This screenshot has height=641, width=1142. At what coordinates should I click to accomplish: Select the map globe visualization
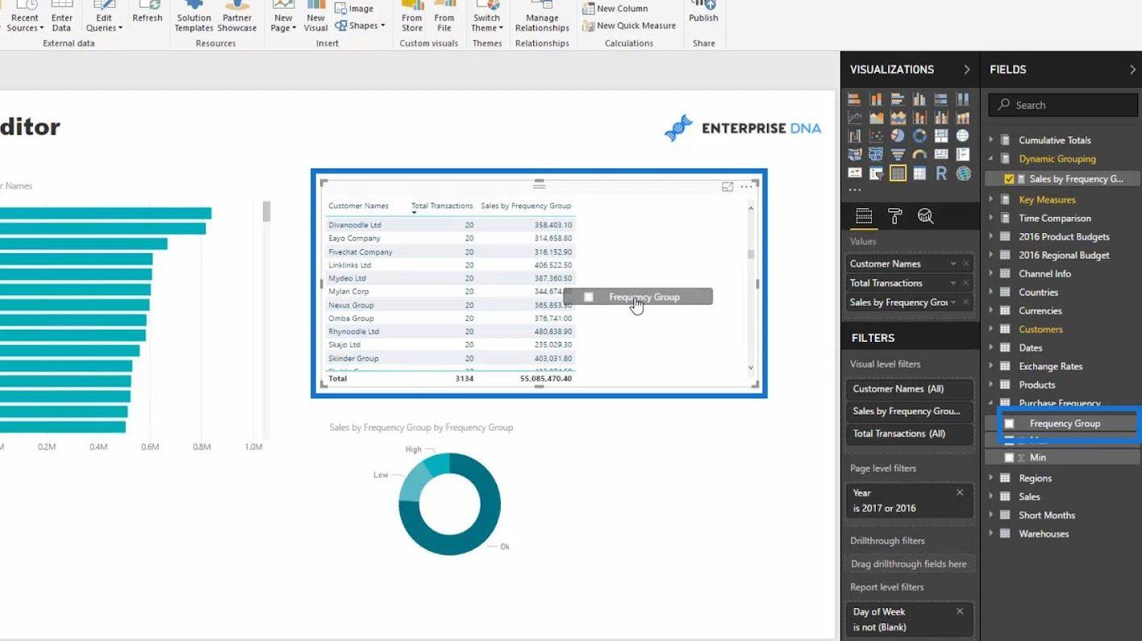click(x=963, y=135)
